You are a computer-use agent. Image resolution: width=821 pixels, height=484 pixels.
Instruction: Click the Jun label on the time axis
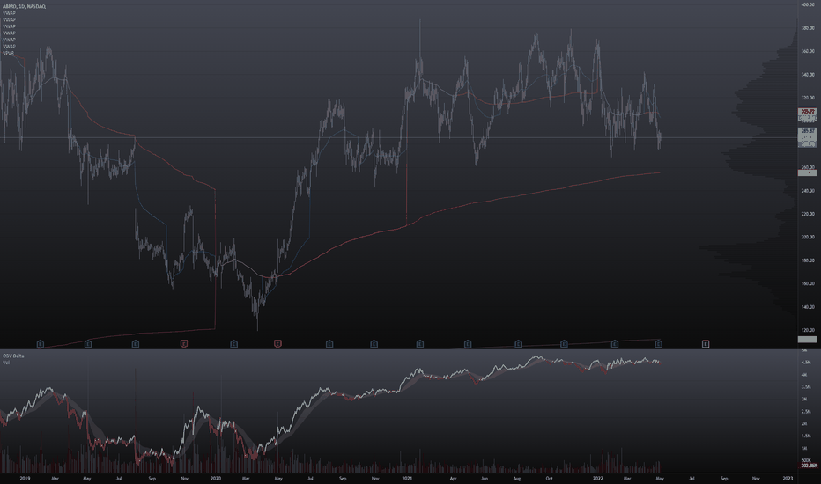pos(484,478)
